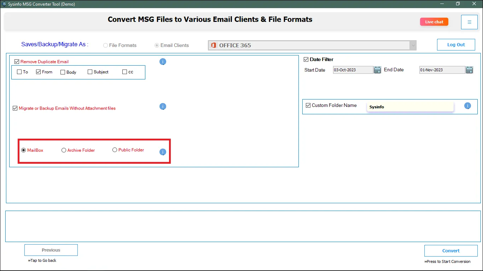
Task: Uncheck the From duplicate filter box
Action: [x=39, y=72]
